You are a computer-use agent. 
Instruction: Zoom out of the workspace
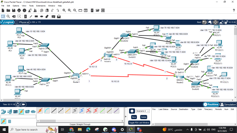[75, 10]
